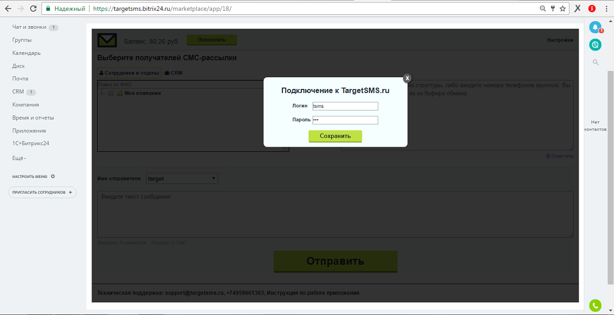Open Компания in sidebar

(x=26, y=104)
